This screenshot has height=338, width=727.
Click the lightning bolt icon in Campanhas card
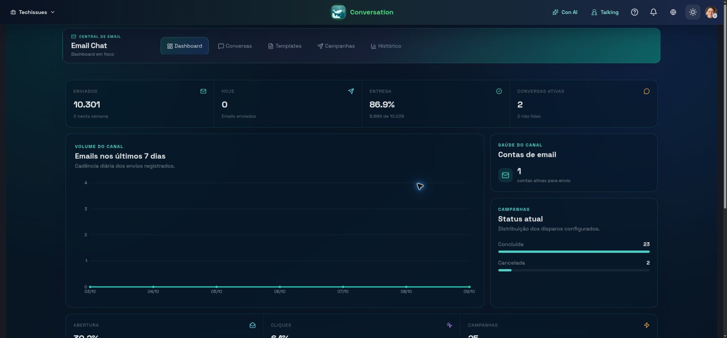coord(647,325)
